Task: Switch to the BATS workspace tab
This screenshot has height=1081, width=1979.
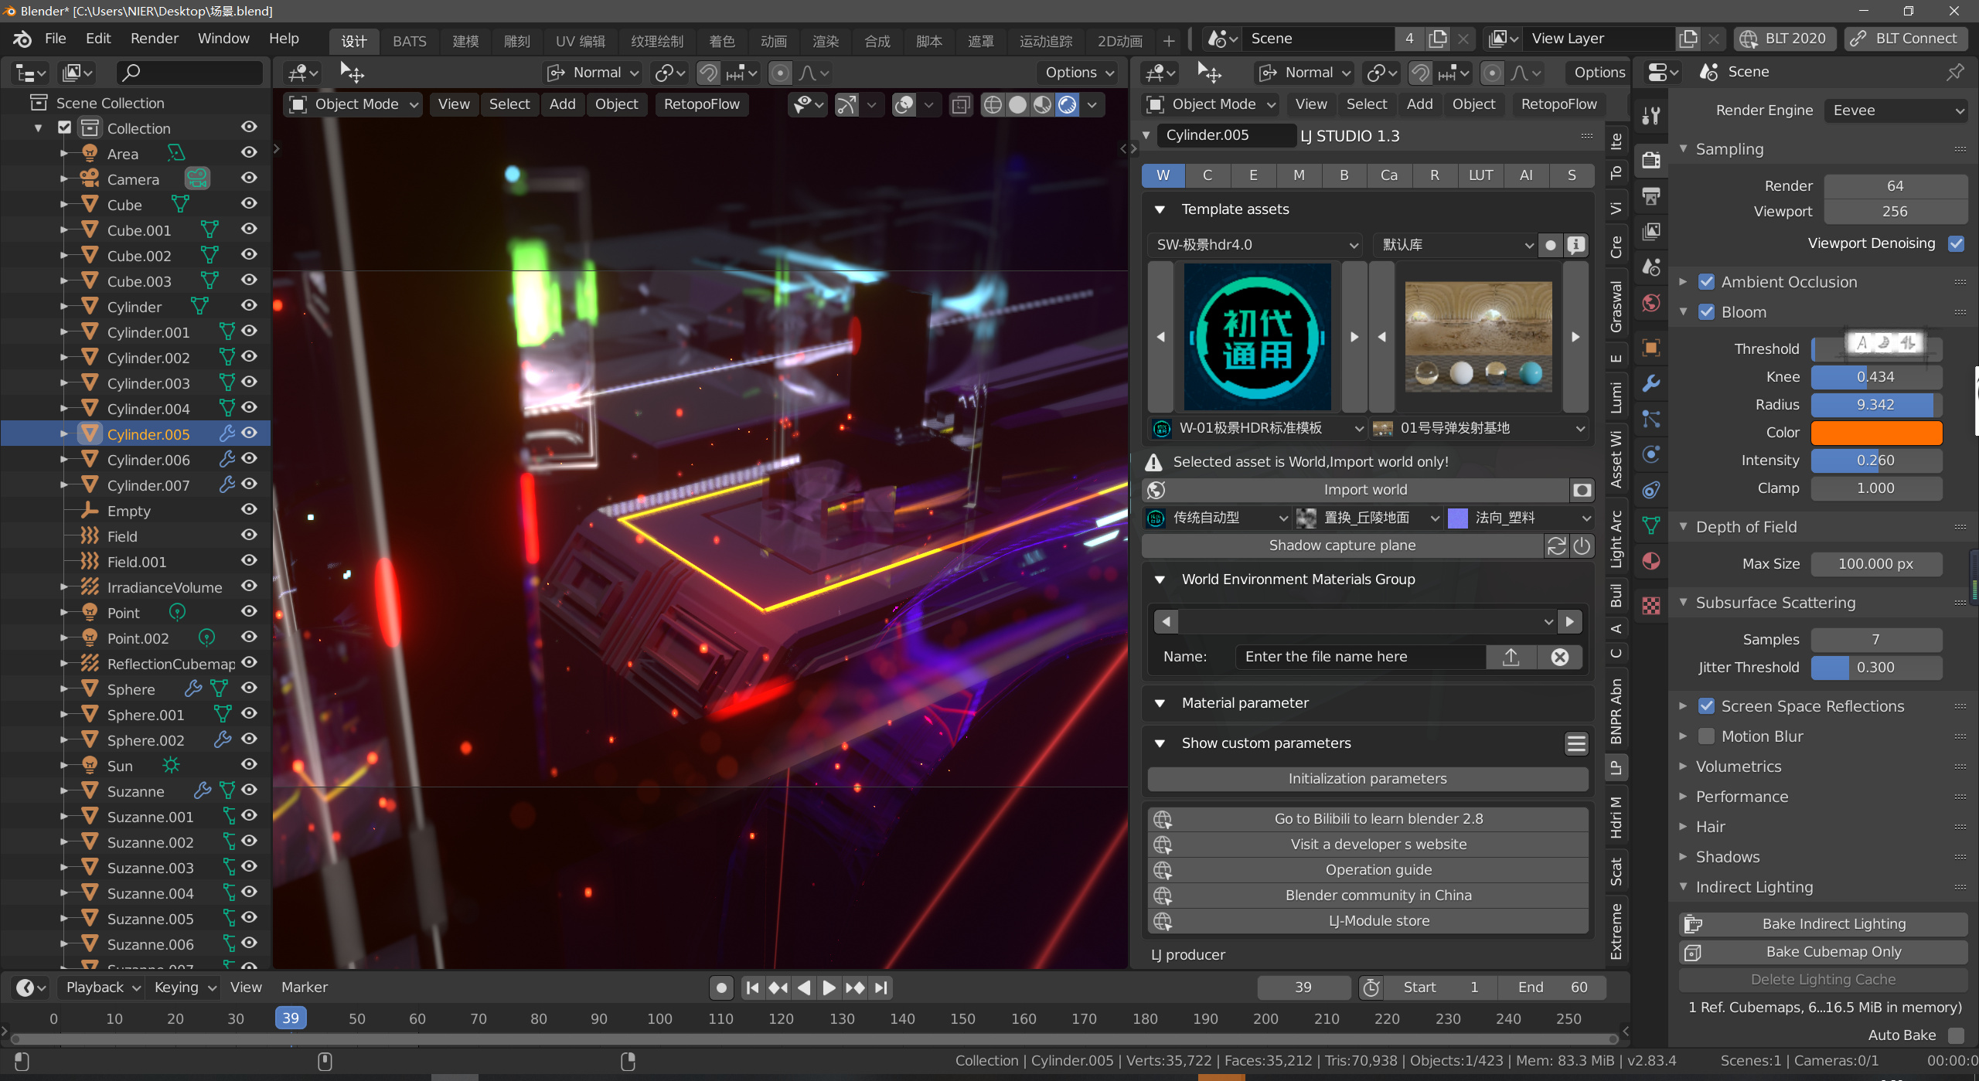Action: [409, 42]
